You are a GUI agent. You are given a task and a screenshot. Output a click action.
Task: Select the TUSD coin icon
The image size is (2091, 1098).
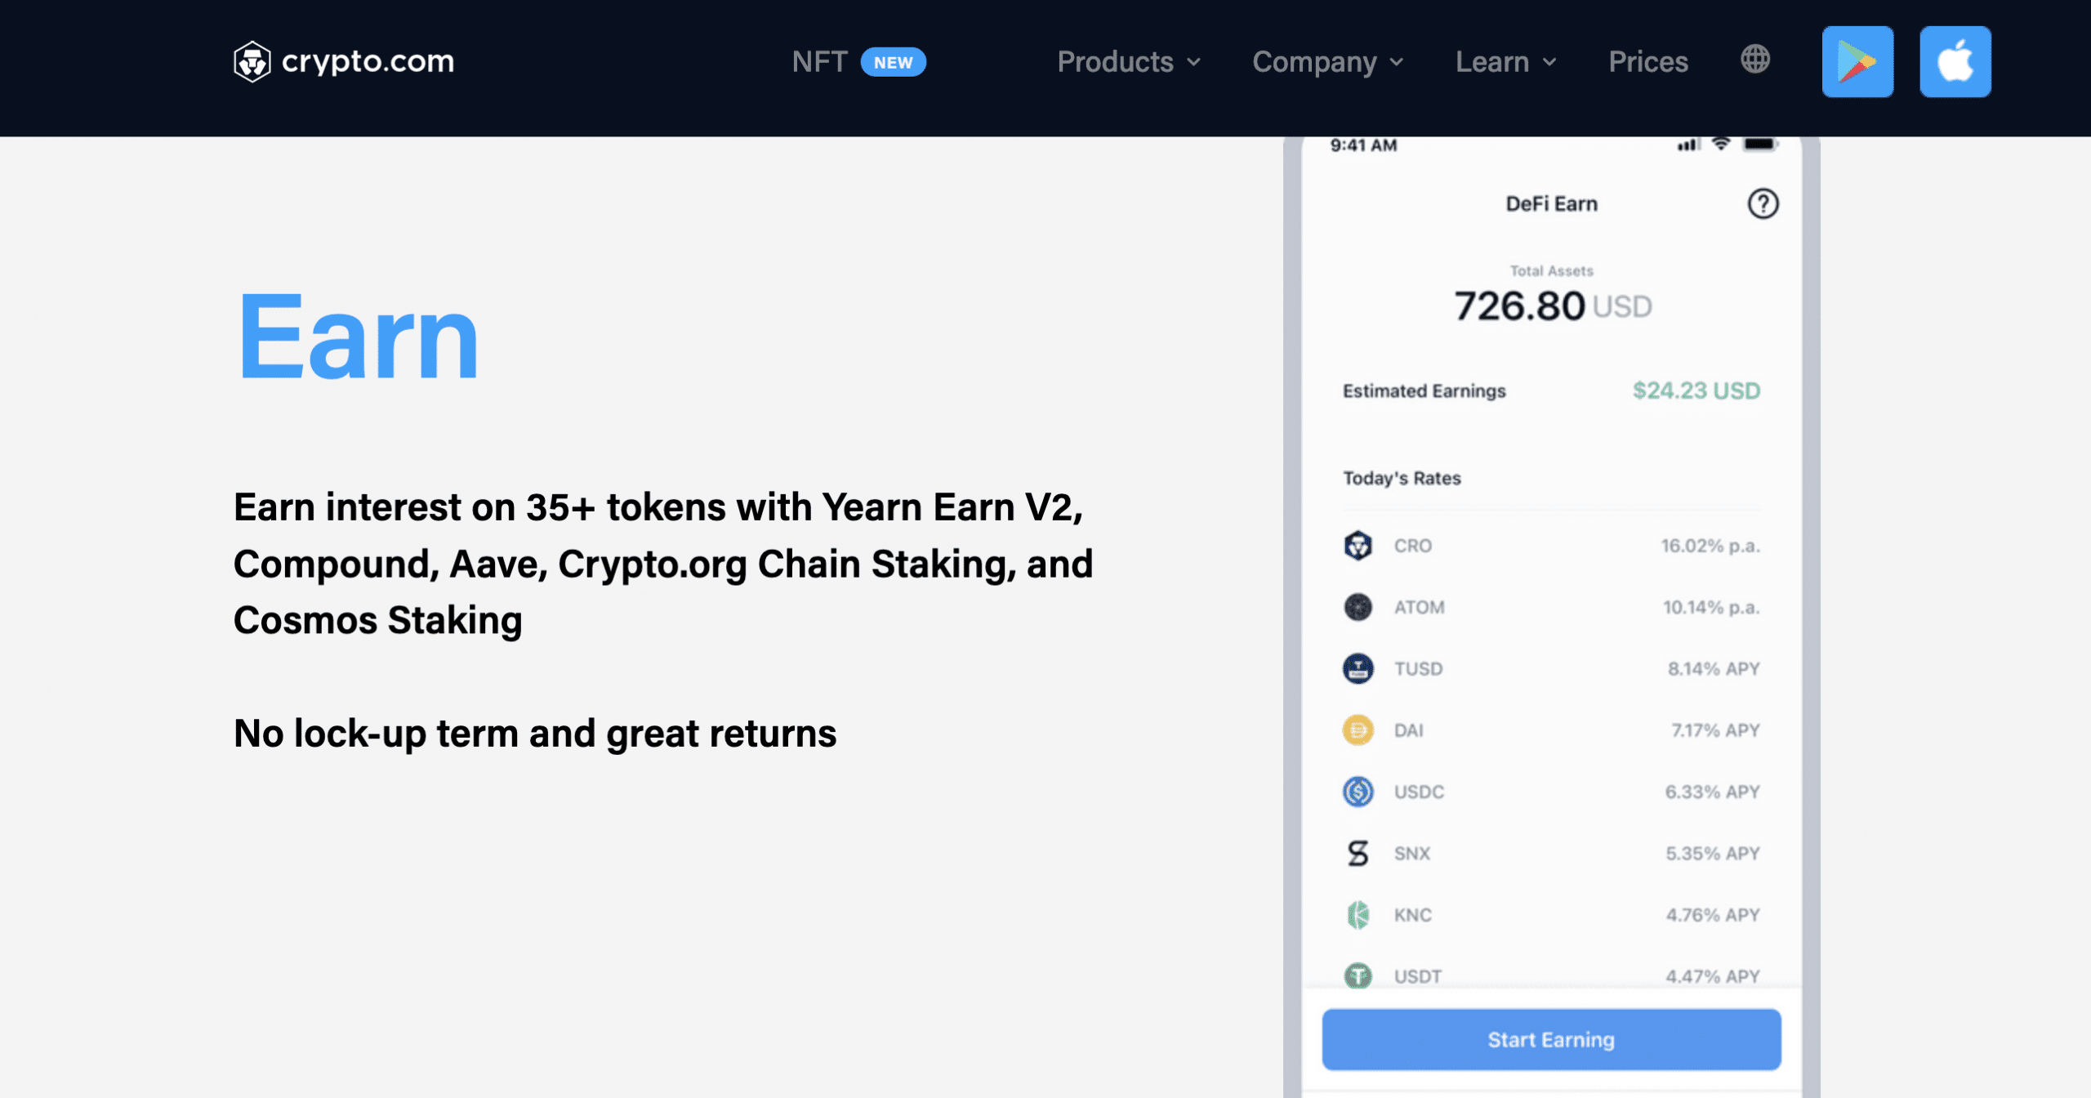(x=1358, y=669)
